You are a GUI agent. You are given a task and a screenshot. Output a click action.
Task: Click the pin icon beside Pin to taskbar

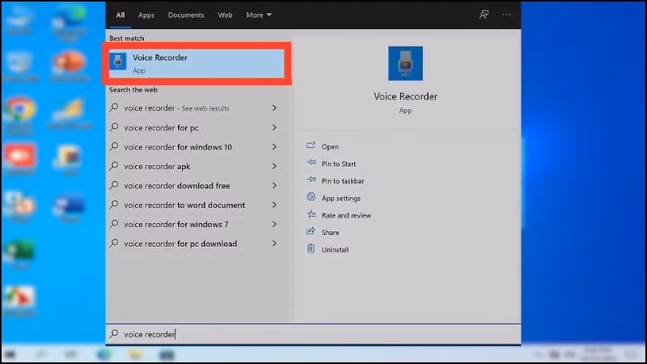(311, 180)
